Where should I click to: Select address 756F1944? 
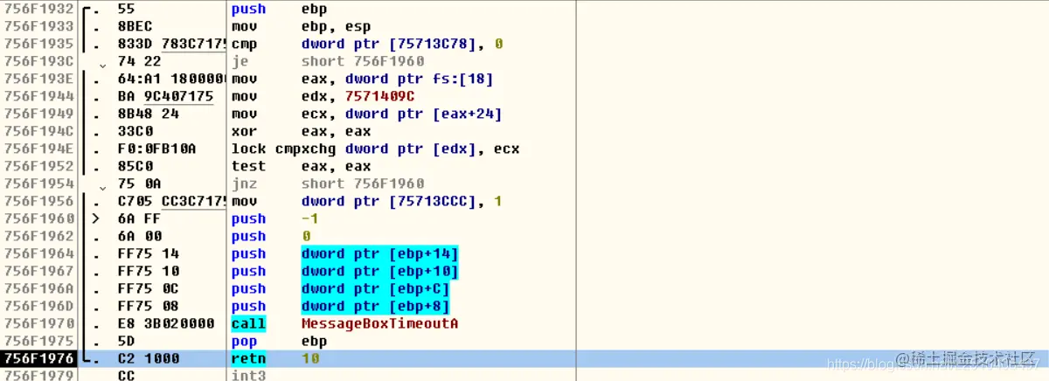click(38, 96)
